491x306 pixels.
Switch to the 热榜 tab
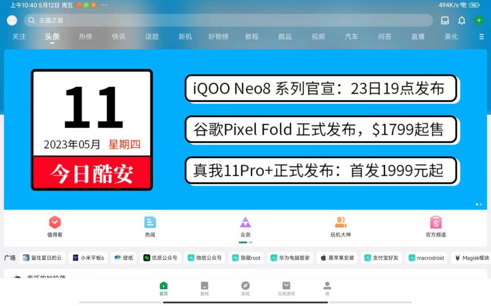(x=85, y=37)
